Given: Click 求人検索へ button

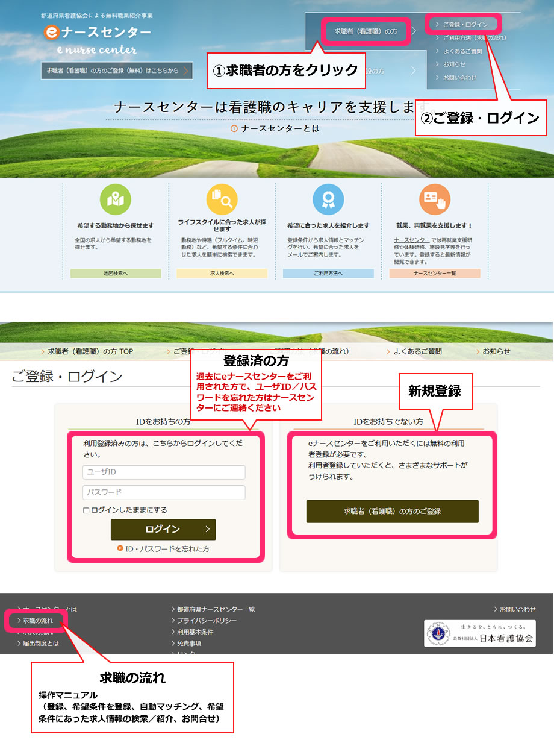Looking at the screenshot, I should tap(222, 273).
